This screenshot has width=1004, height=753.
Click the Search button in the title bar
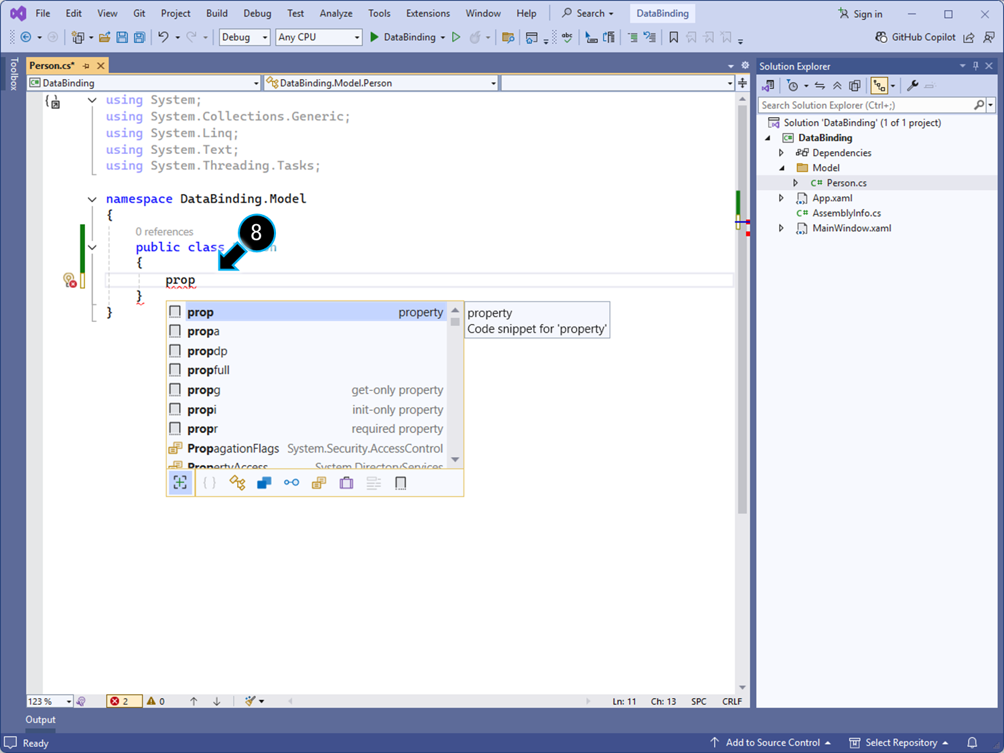(587, 13)
